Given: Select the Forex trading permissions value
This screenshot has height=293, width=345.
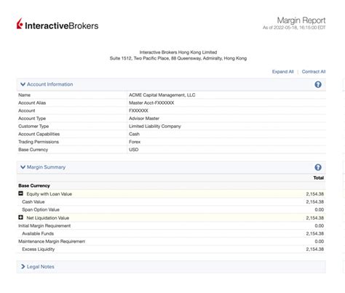Looking at the screenshot, I should coord(135,142).
